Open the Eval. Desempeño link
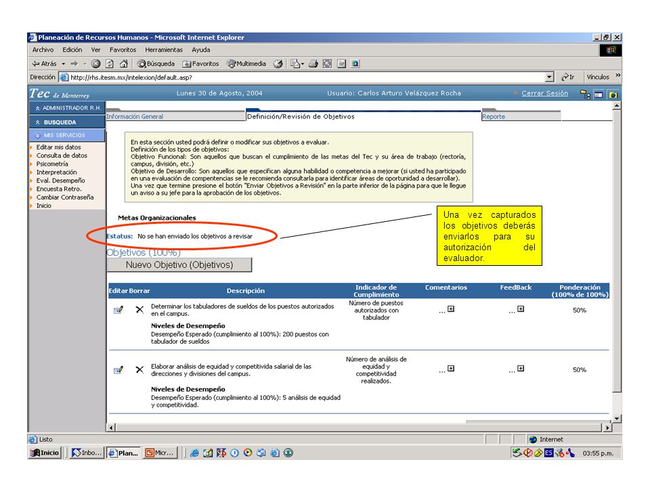Viewport: 650px width, 487px height. coord(60,181)
